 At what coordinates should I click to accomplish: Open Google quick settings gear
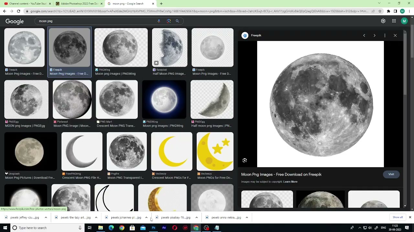pos(383,21)
